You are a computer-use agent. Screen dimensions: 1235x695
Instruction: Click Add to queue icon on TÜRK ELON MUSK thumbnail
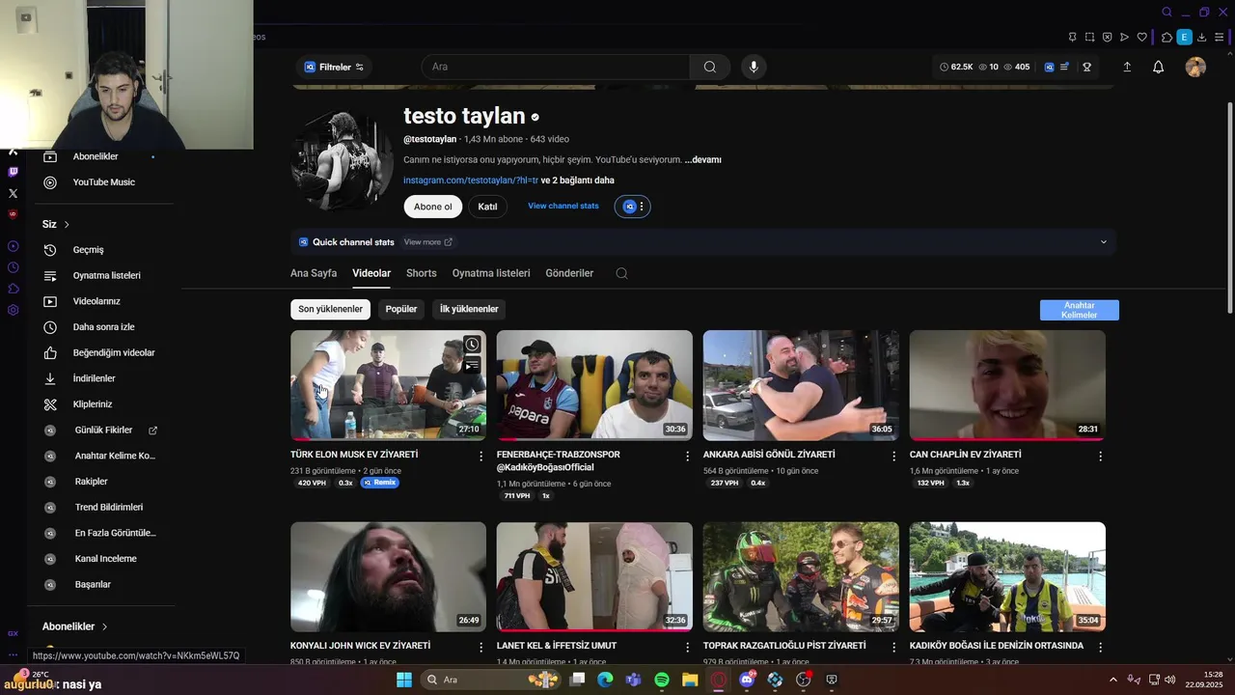(472, 366)
